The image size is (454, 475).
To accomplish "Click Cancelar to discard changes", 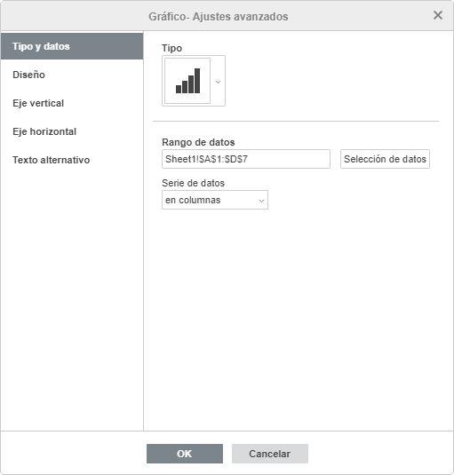I will 270,454.
